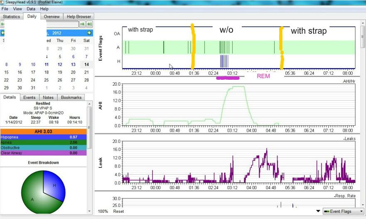Go back to previous calendar month
The width and height of the screenshot is (366, 219).
point(3,33)
